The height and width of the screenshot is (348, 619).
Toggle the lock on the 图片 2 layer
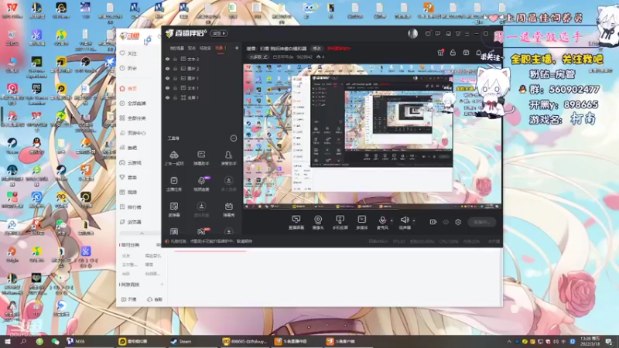(x=175, y=69)
